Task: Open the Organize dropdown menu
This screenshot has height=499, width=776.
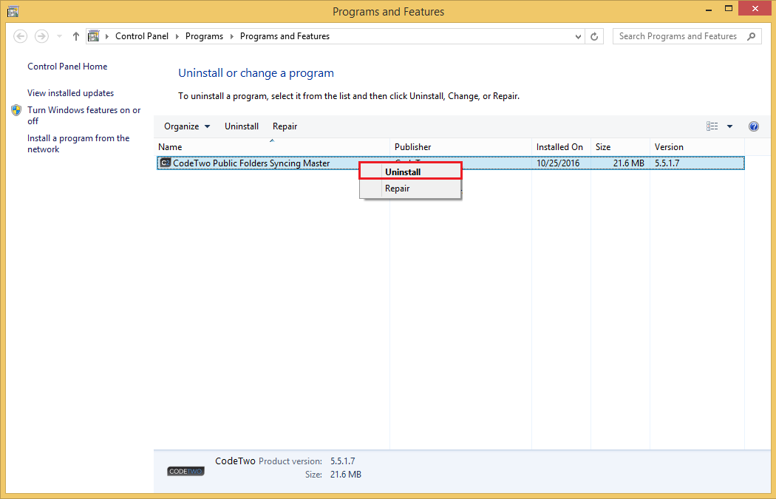Action: click(x=187, y=126)
